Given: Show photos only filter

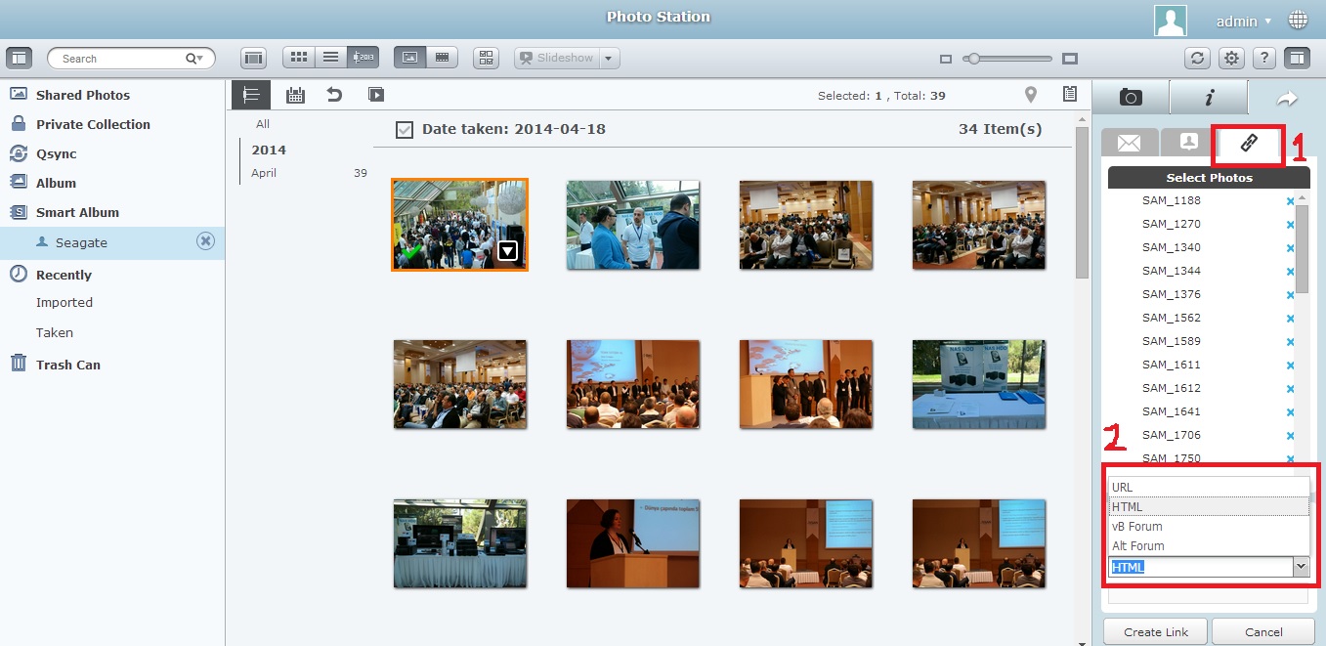Looking at the screenshot, I should (410, 58).
